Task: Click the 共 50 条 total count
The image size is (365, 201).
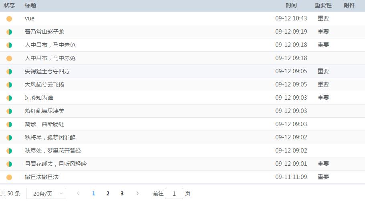Action: point(10,193)
